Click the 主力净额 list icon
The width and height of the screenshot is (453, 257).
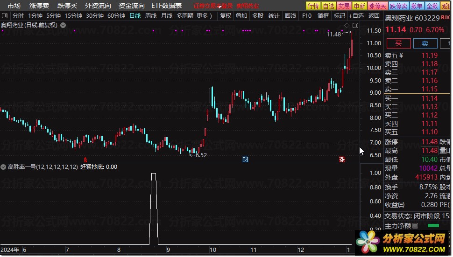point(415,226)
